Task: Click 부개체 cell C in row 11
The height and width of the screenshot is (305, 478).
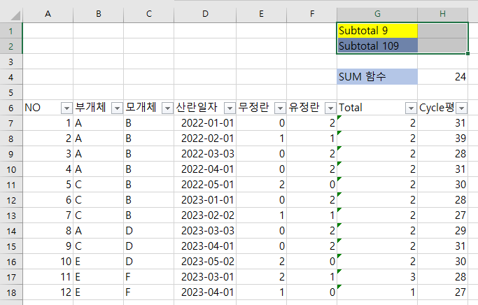Action: [x=99, y=185]
